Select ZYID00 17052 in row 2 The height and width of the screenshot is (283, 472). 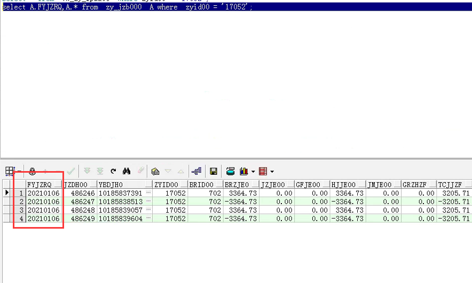pos(170,201)
